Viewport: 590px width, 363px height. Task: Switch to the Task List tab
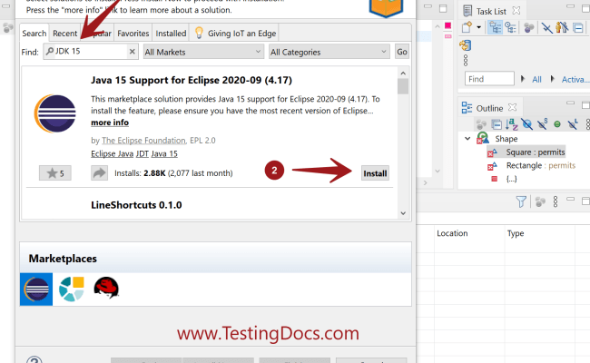tap(491, 11)
